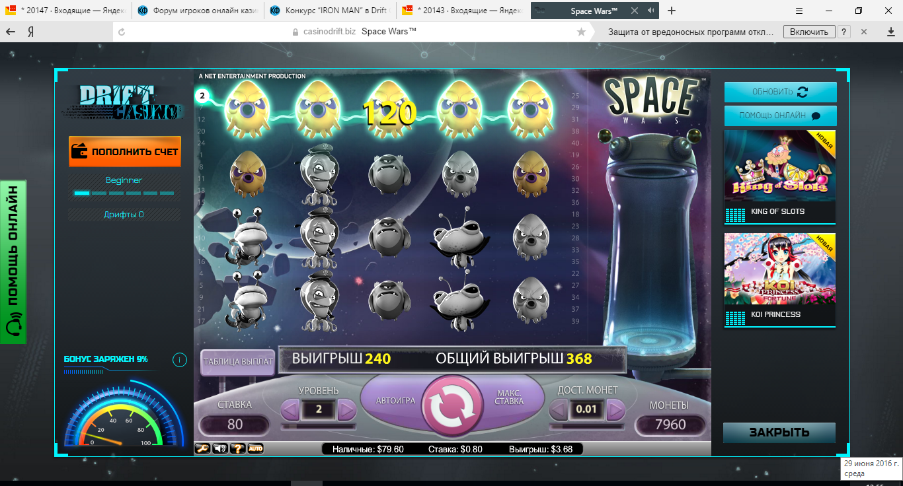Switch to Конкурс IRON MAN tab
This screenshot has height=486, width=903.
tap(330, 11)
